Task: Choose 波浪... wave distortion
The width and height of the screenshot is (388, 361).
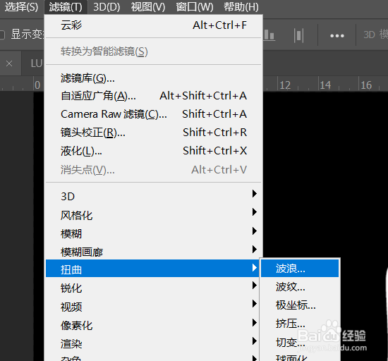Action: (300, 268)
